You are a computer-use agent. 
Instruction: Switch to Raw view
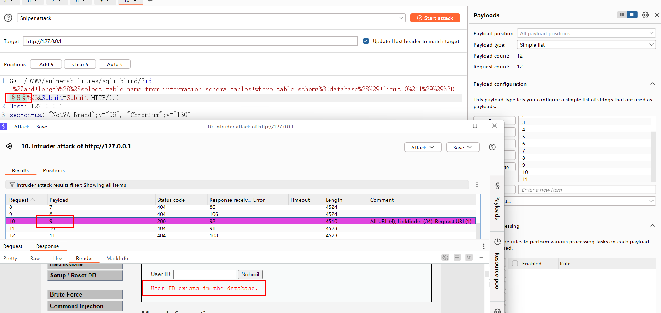click(35, 258)
